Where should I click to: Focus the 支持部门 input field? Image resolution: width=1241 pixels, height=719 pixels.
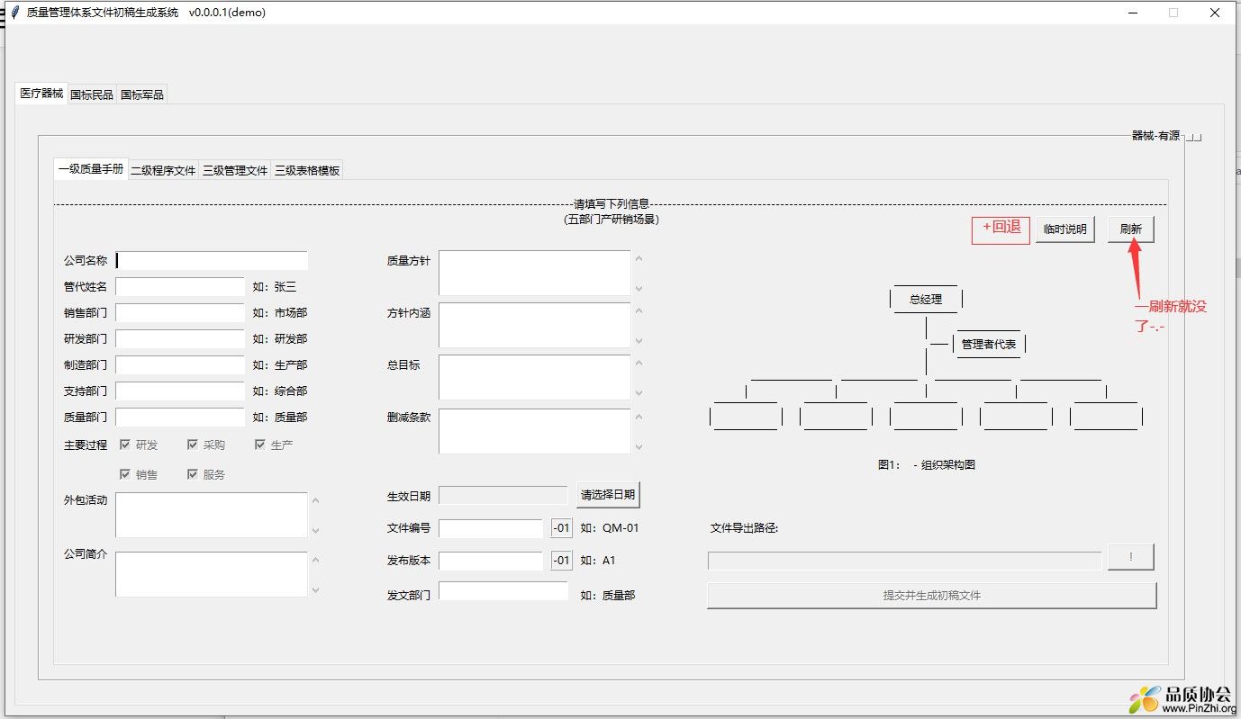(180, 391)
